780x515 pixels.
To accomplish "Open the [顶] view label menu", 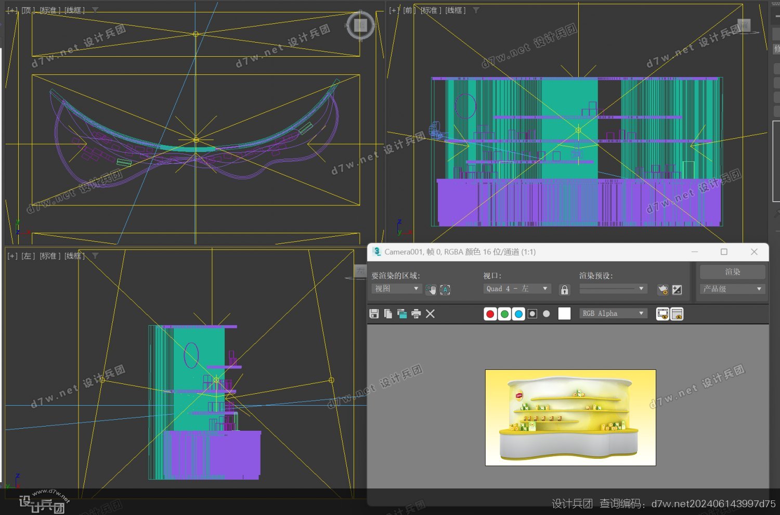I will tap(29, 10).
